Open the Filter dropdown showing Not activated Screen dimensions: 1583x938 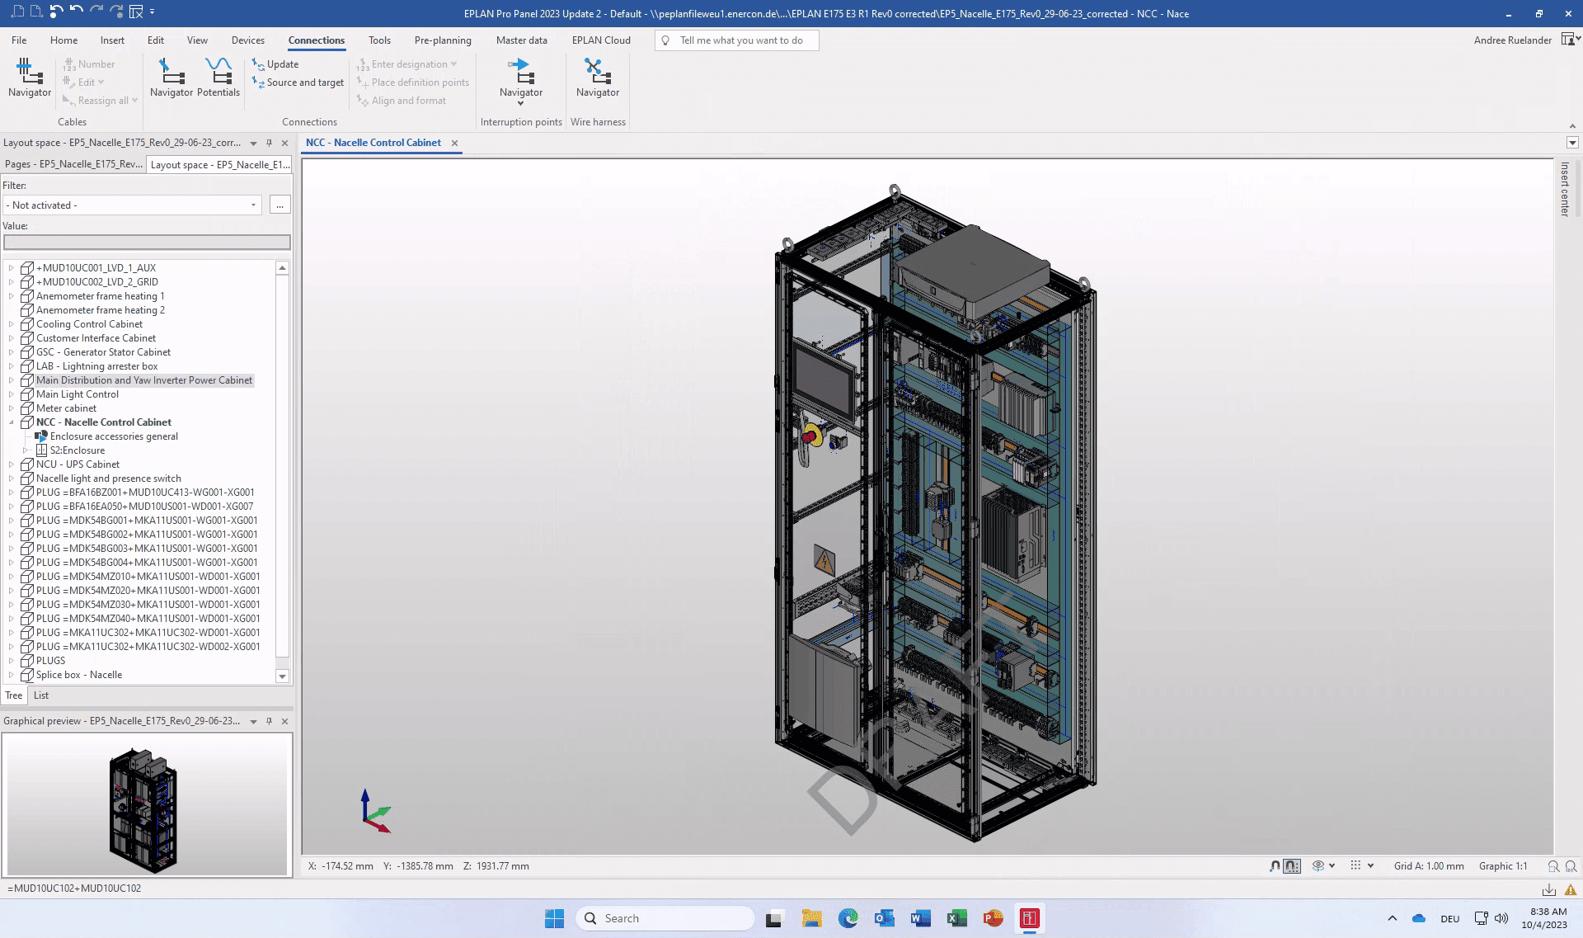[x=252, y=205]
